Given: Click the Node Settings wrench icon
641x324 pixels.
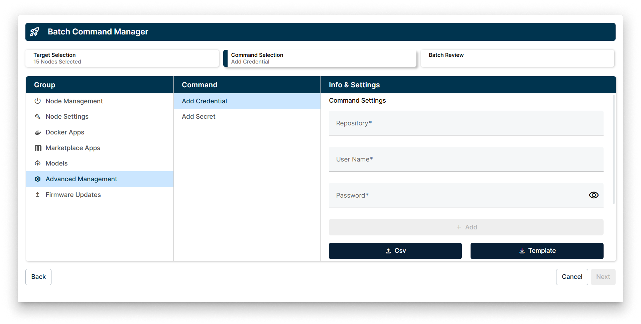Looking at the screenshot, I should point(38,116).
